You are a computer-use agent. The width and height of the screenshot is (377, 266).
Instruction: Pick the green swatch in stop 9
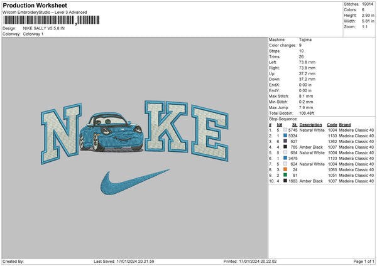pyautogui.click(x=286, y=175)
